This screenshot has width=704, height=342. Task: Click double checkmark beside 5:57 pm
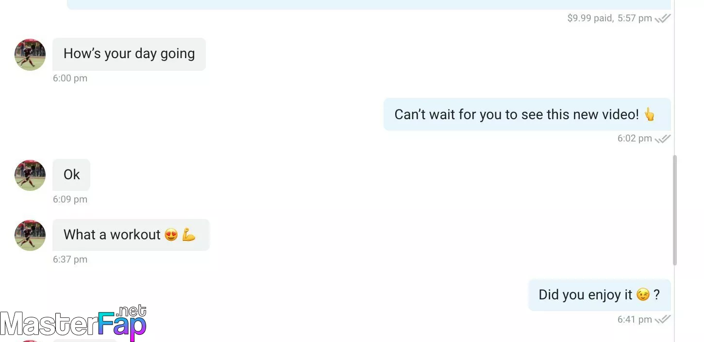point(663,19)
